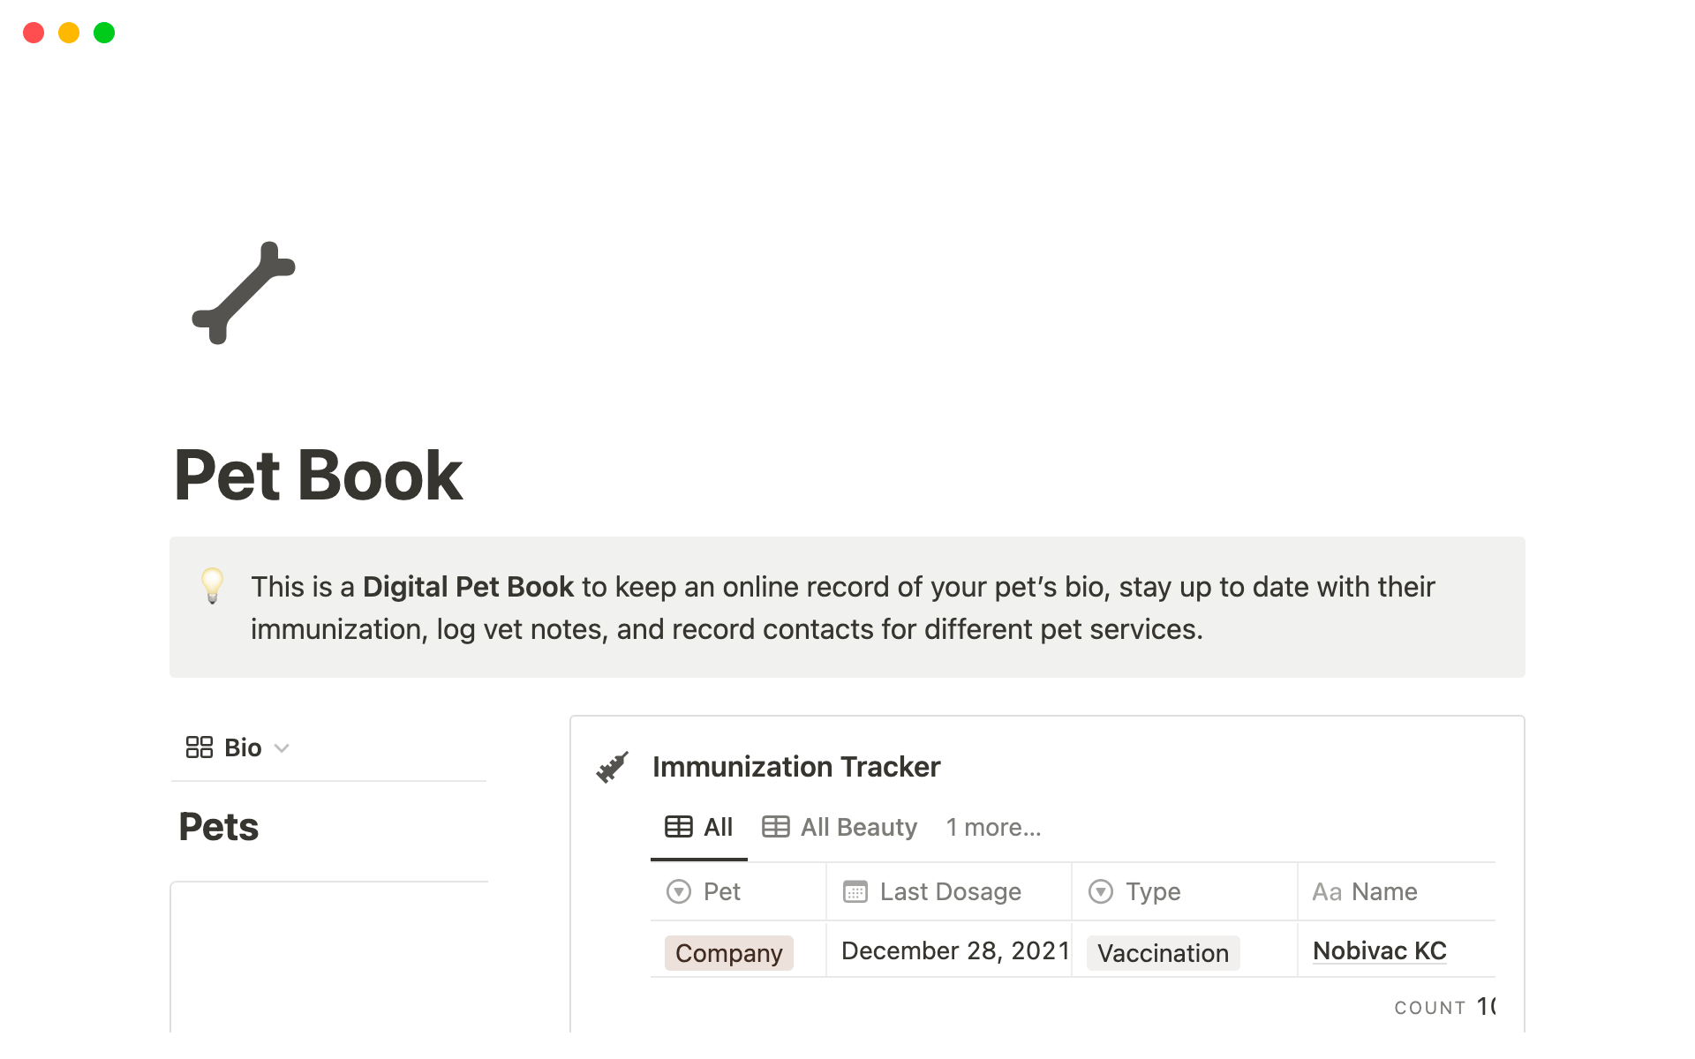1695x1059 pixels.
Task: Click the Last Dosage calendar icon
Action: click(855, 891)
